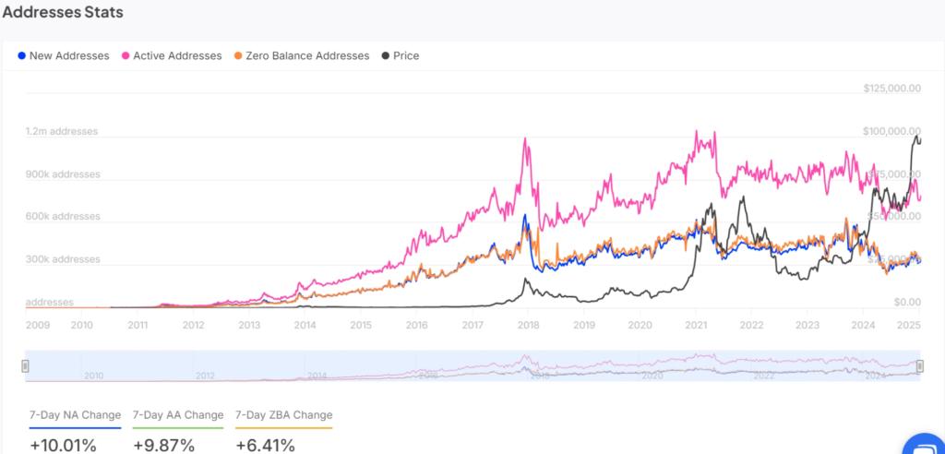Click the 2021 label on x-axis
The image size is (945, 454).
tap(696, 325)
